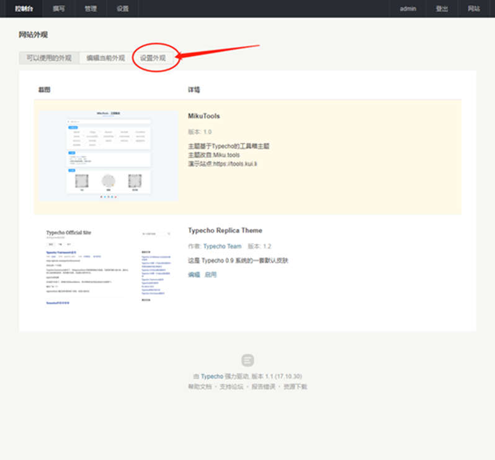Open the 帮助文档 footer link
The width and height of the screenshot is (495, 460).
pyautogui.click(x=200, y=387)
